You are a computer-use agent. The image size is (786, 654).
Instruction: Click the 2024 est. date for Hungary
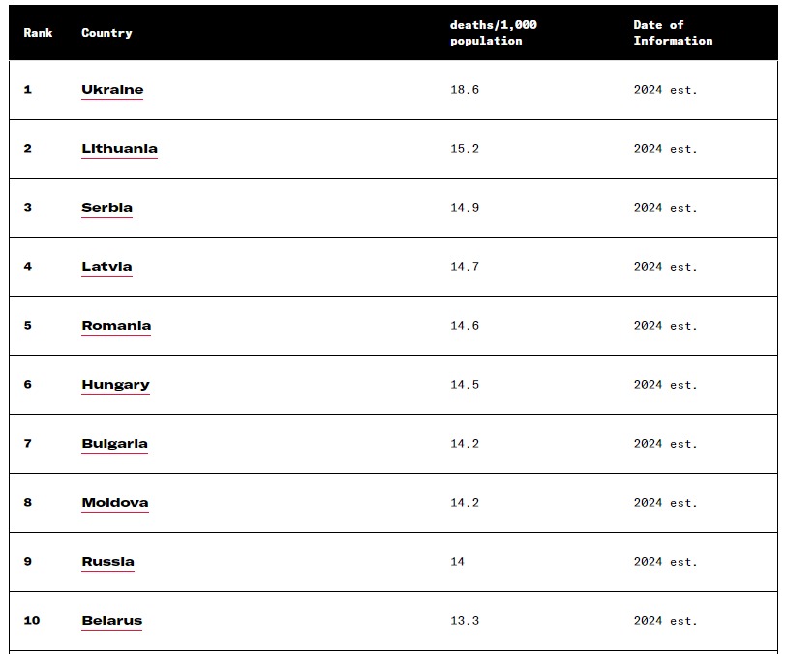tap(665, 385)
